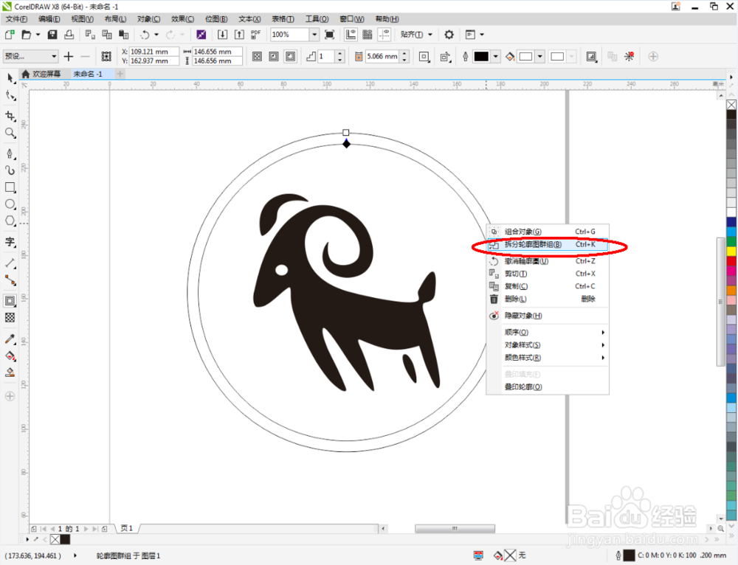Select the Transparency checkerboard tool
The width and height of the screenshot is (738, 565).
[10, 318]
